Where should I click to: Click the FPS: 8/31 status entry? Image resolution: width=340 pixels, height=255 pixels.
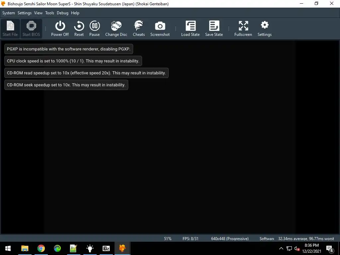190,238
